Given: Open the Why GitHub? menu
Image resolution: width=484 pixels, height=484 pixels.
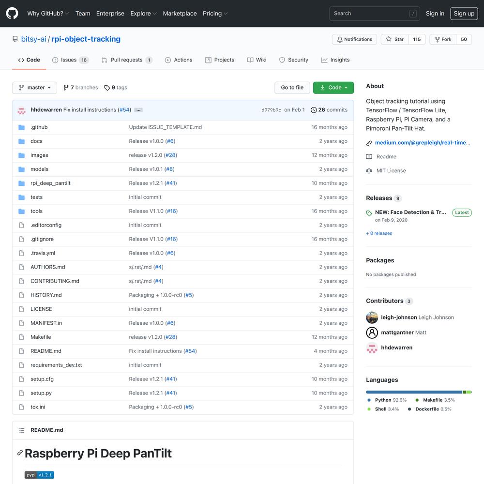Looking at the screenshot, I should coord(48,13).
